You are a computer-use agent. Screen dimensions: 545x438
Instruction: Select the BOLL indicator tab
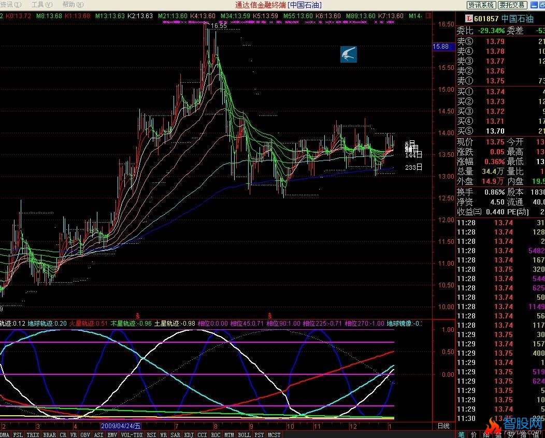pyautogui.click(x=244, y=434)
